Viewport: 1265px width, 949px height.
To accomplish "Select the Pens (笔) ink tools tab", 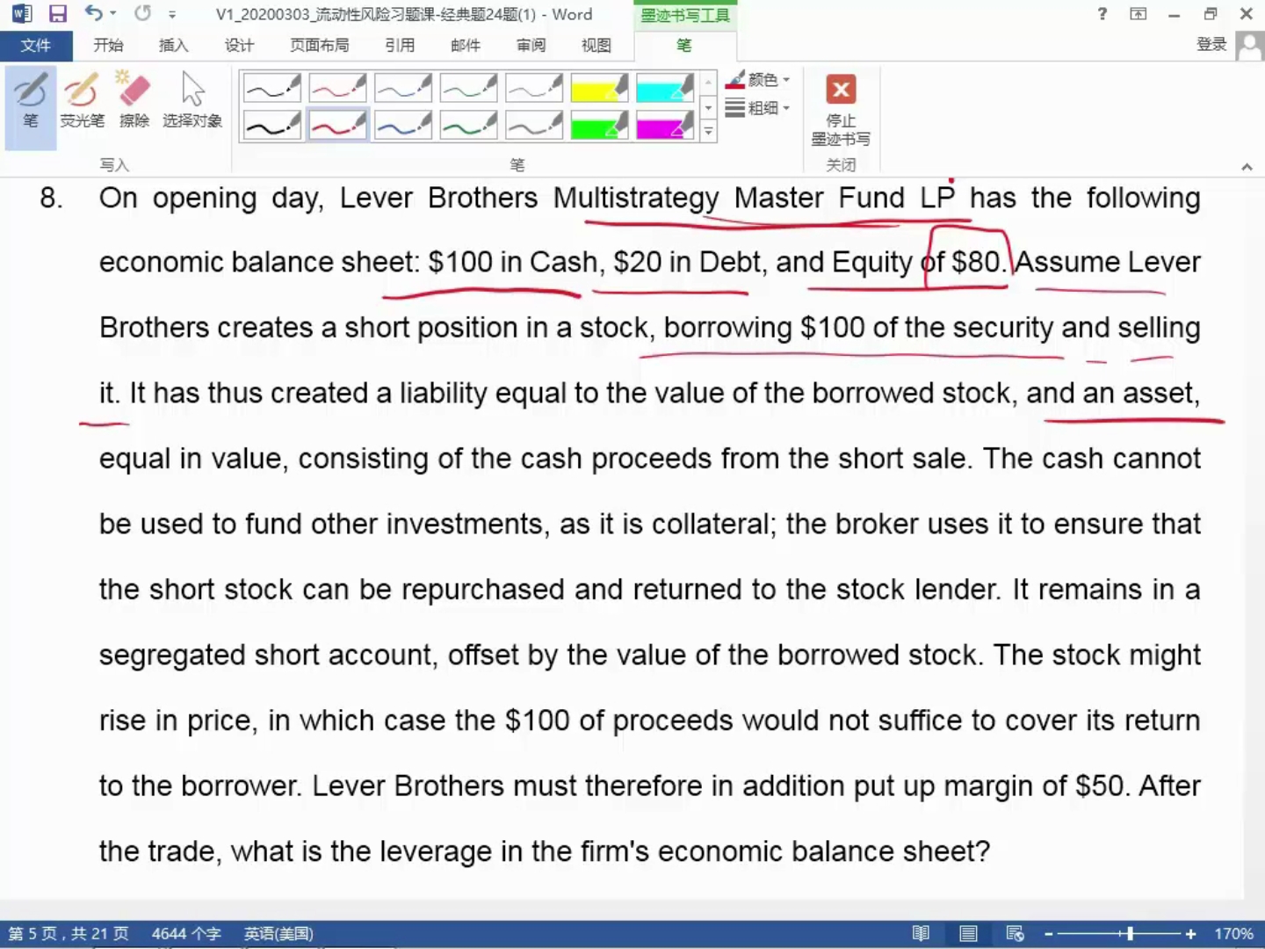I will tap(684, 46).
